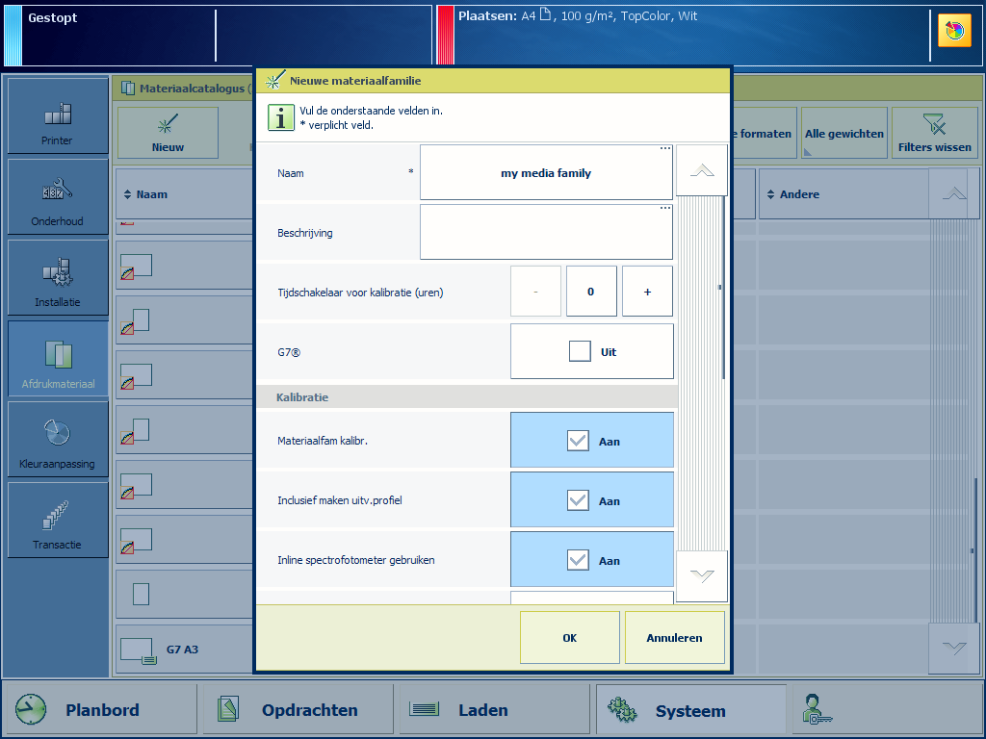
Task: Switch to the Opdrachten tab
Action: point(299,710)
